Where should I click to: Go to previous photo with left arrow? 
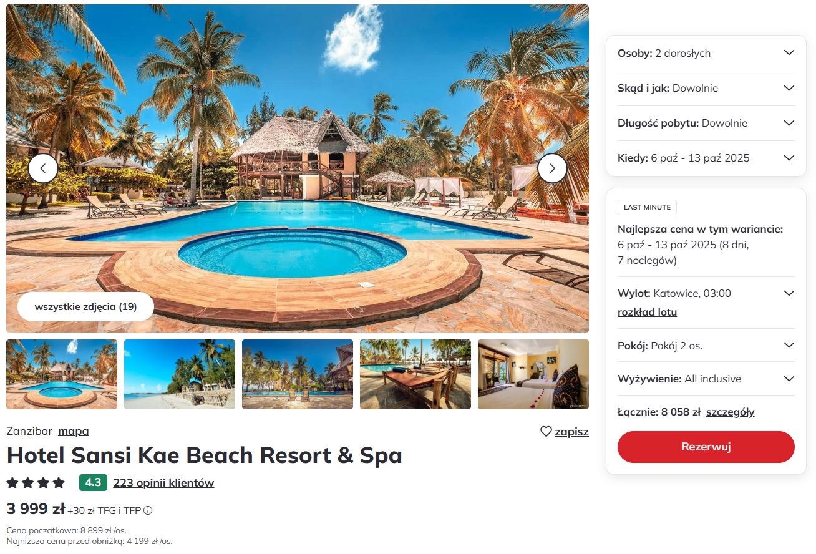43,168
